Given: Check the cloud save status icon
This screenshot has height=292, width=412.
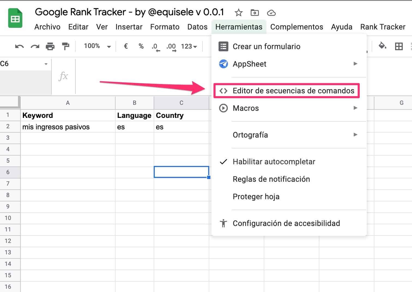Looking at the screenshot, I should (x=271, y=13).
